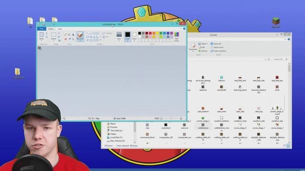Switch to the Paint View tab

pyautogui.click(x=60, y=29)
